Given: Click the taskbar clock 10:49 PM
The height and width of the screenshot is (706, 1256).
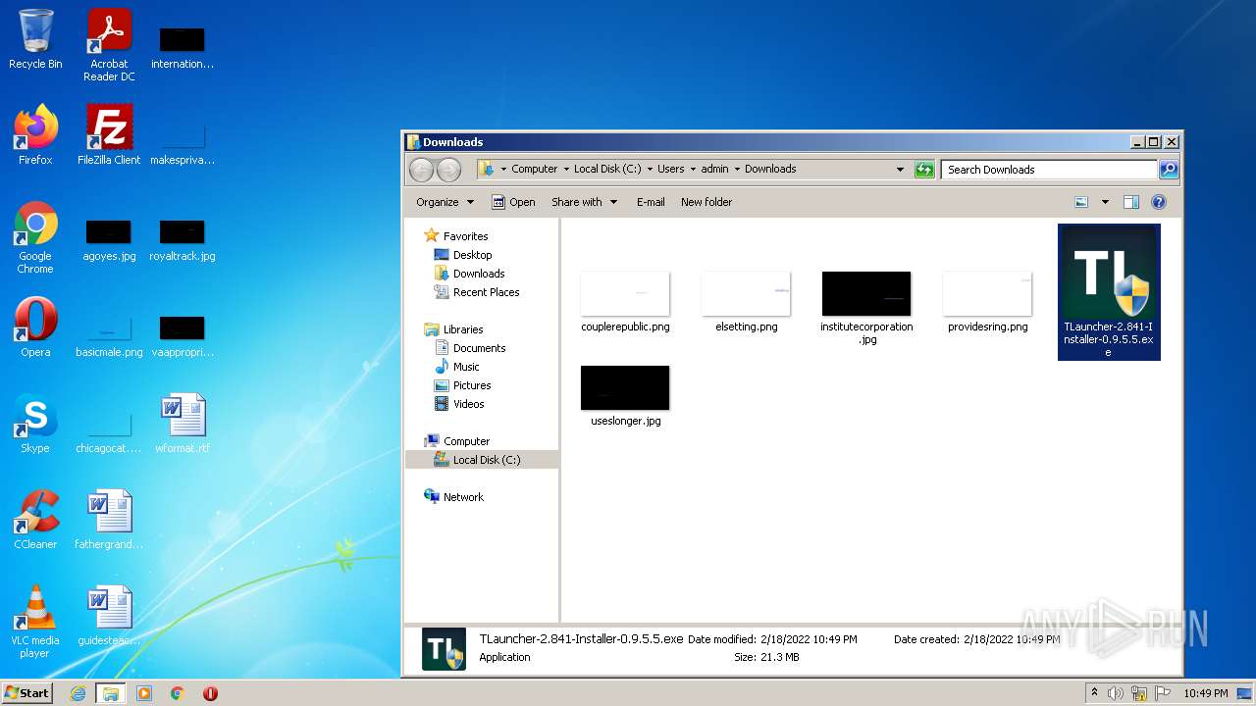Looking at the screenshot, I should tap(1205, 693).
